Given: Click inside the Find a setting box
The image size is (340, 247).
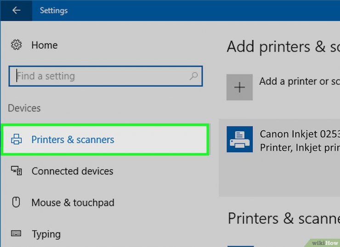Looking at the screenshot, I should tap(101, 76).
